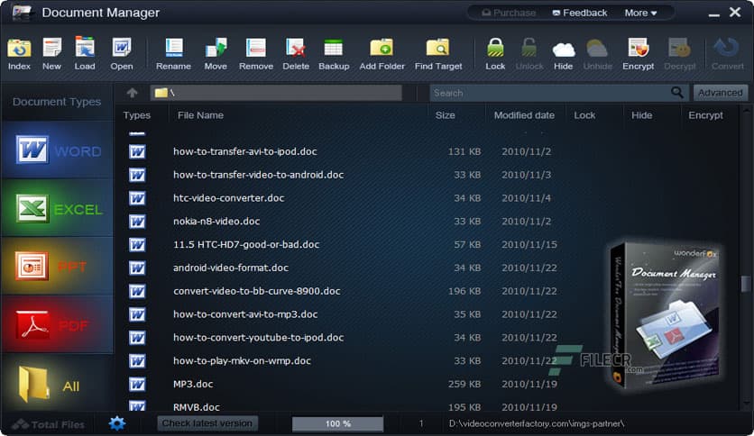This screenshot has height=436, width=754.
Task: Click the Delete toolbar icon
Action: 296,48
